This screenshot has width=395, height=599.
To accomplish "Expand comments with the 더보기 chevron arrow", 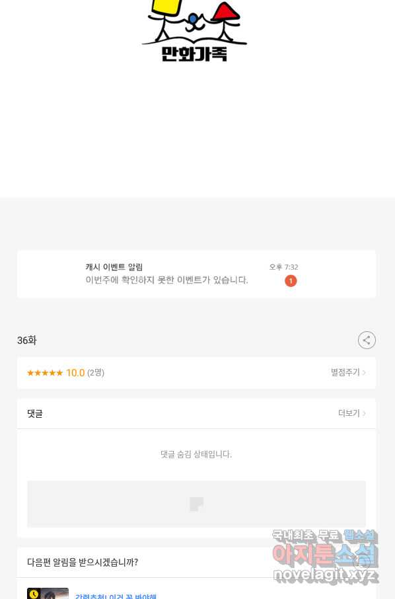I will click(x=364, y=413).
